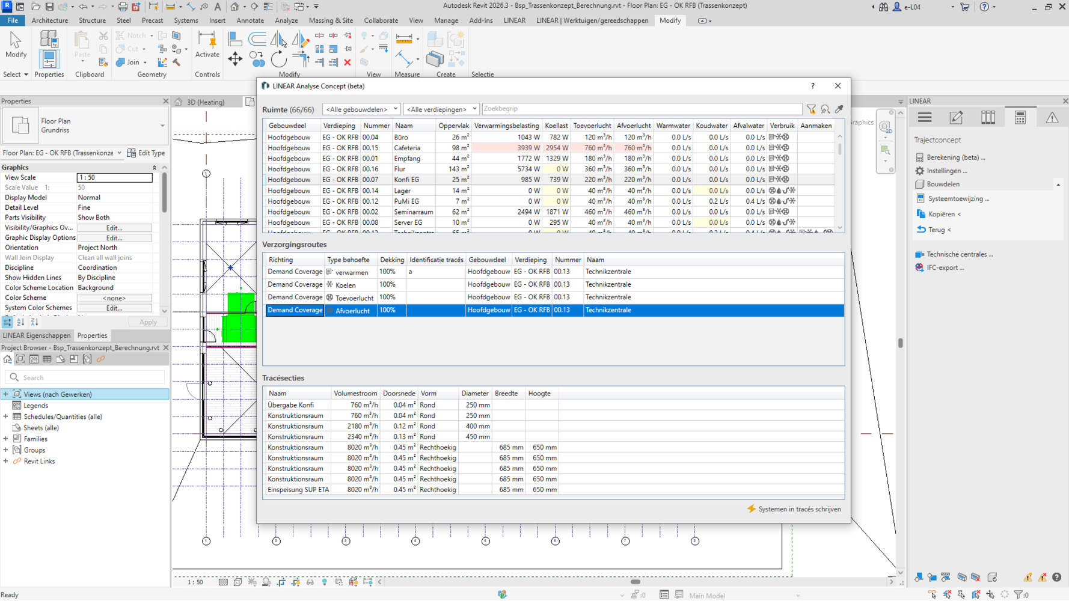Click the red Delete X icon
Image resolution: width=1069 pixels, height=601 pixels.
[x=348, y=63]
